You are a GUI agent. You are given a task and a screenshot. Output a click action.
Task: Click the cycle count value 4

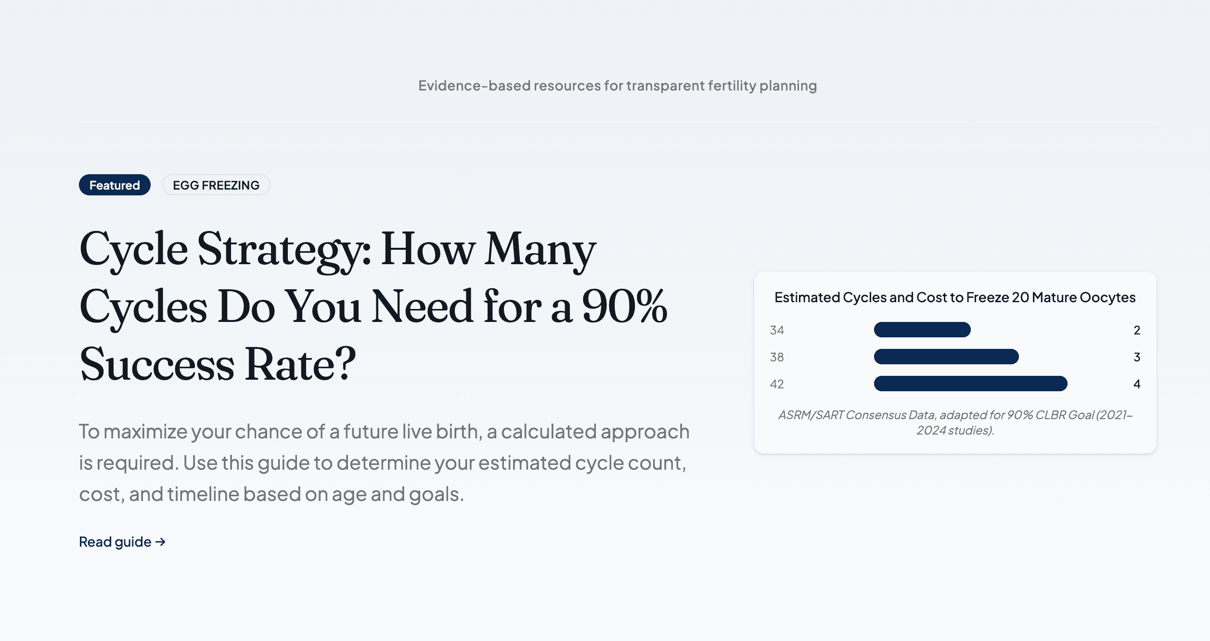pos(1137,384)
